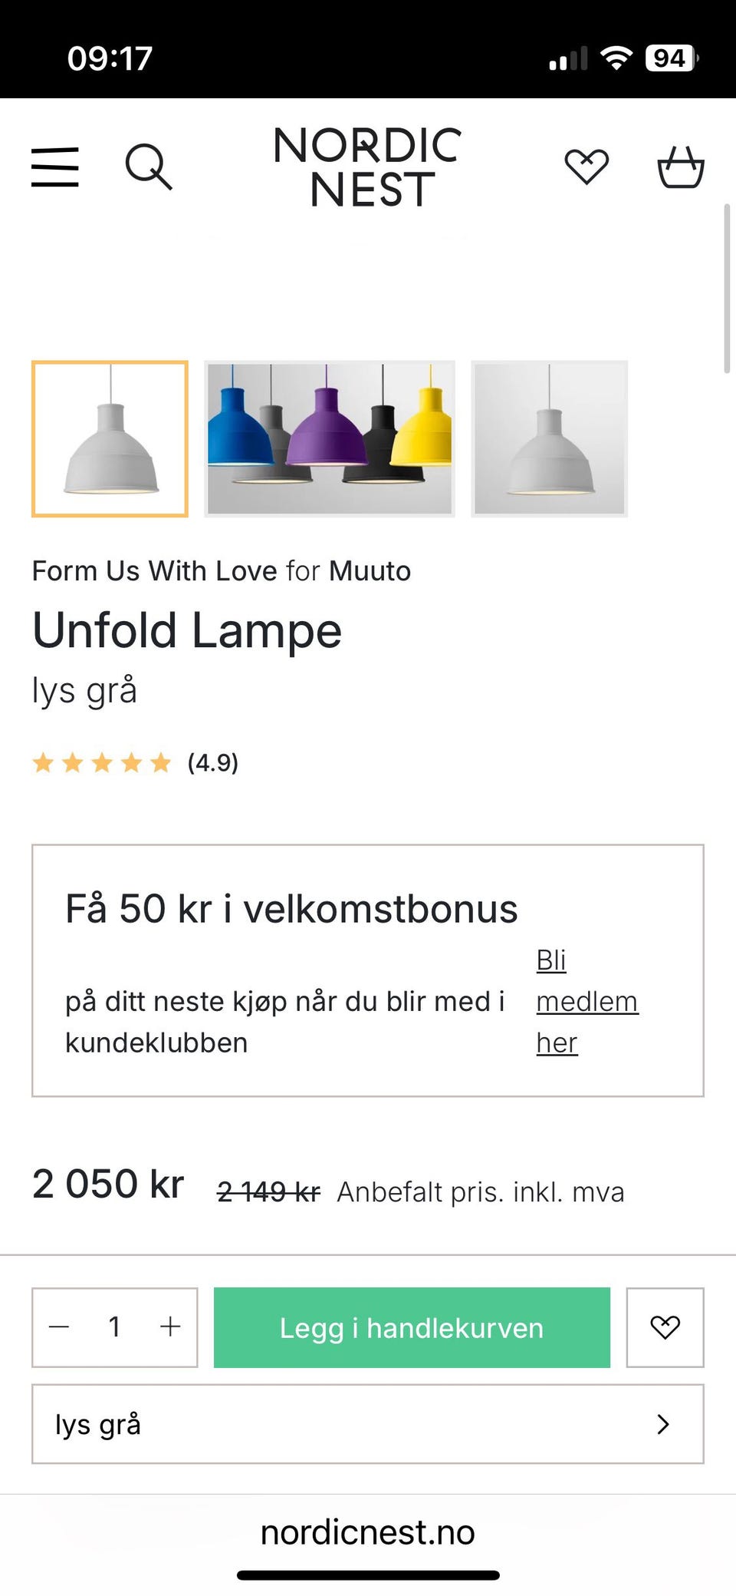Image resolution: width=736 pixels, height=1596 pixels.
Task: Open the wishlist heart icon in header
Action: (x=585, y=166)
